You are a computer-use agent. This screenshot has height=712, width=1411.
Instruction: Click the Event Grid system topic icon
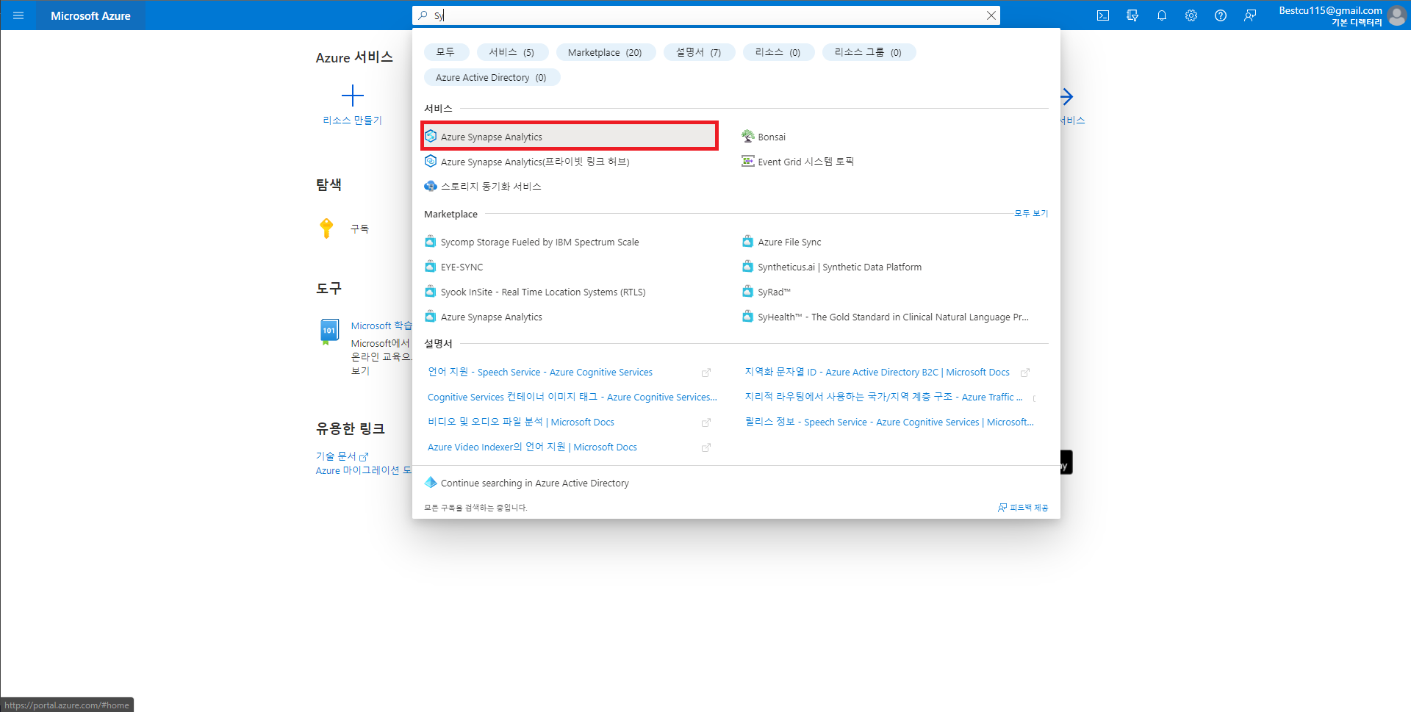[748, 161]
